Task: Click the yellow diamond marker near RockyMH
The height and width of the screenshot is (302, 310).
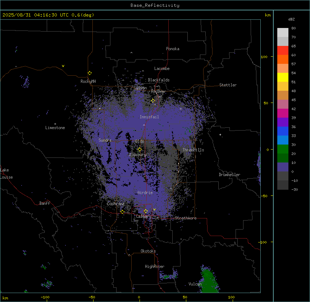Action: [90, 73]
